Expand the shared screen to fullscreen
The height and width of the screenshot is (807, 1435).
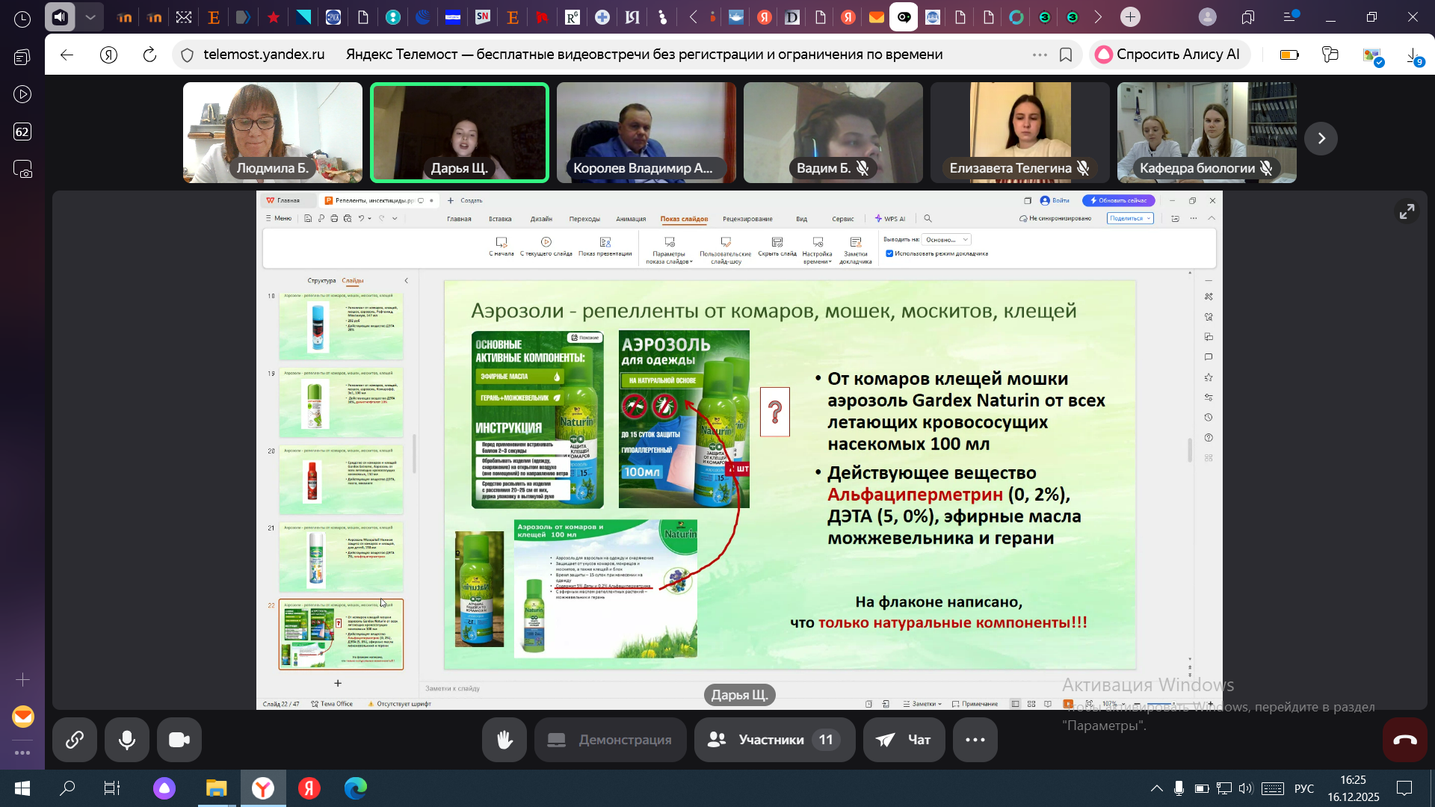(1407, 211)
